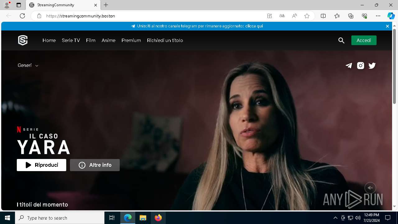Open the Collections icon
This screenshot has height=224, width=398.
pos(351,16)
